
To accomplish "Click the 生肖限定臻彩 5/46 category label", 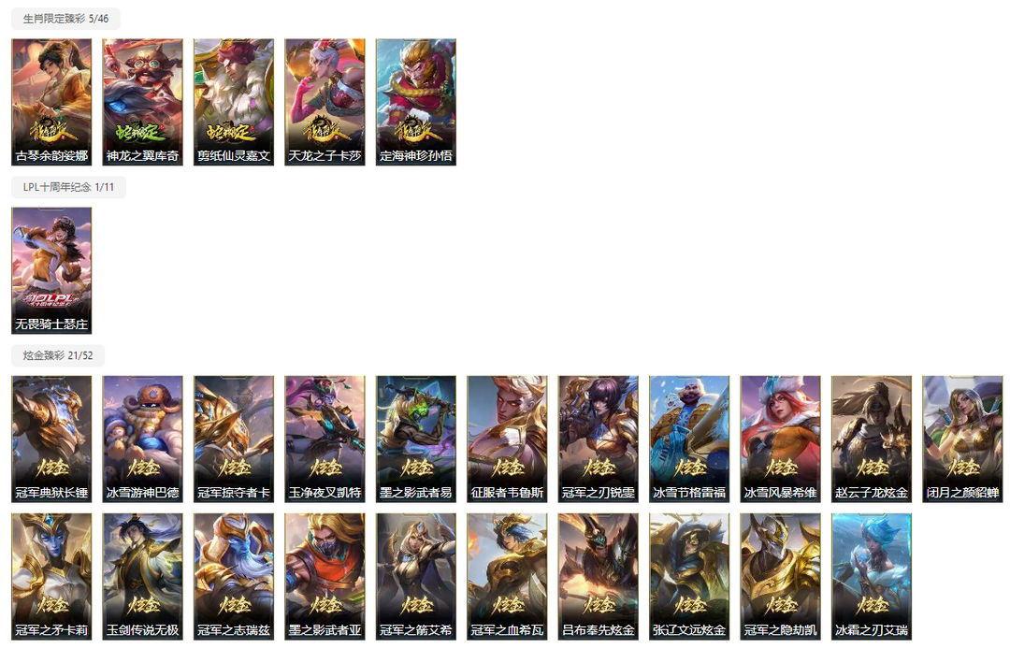I will click(65, 19).
